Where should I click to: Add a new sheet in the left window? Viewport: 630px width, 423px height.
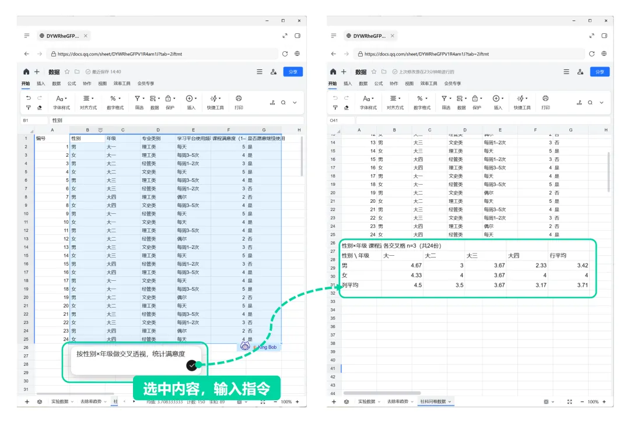point(27,401)
